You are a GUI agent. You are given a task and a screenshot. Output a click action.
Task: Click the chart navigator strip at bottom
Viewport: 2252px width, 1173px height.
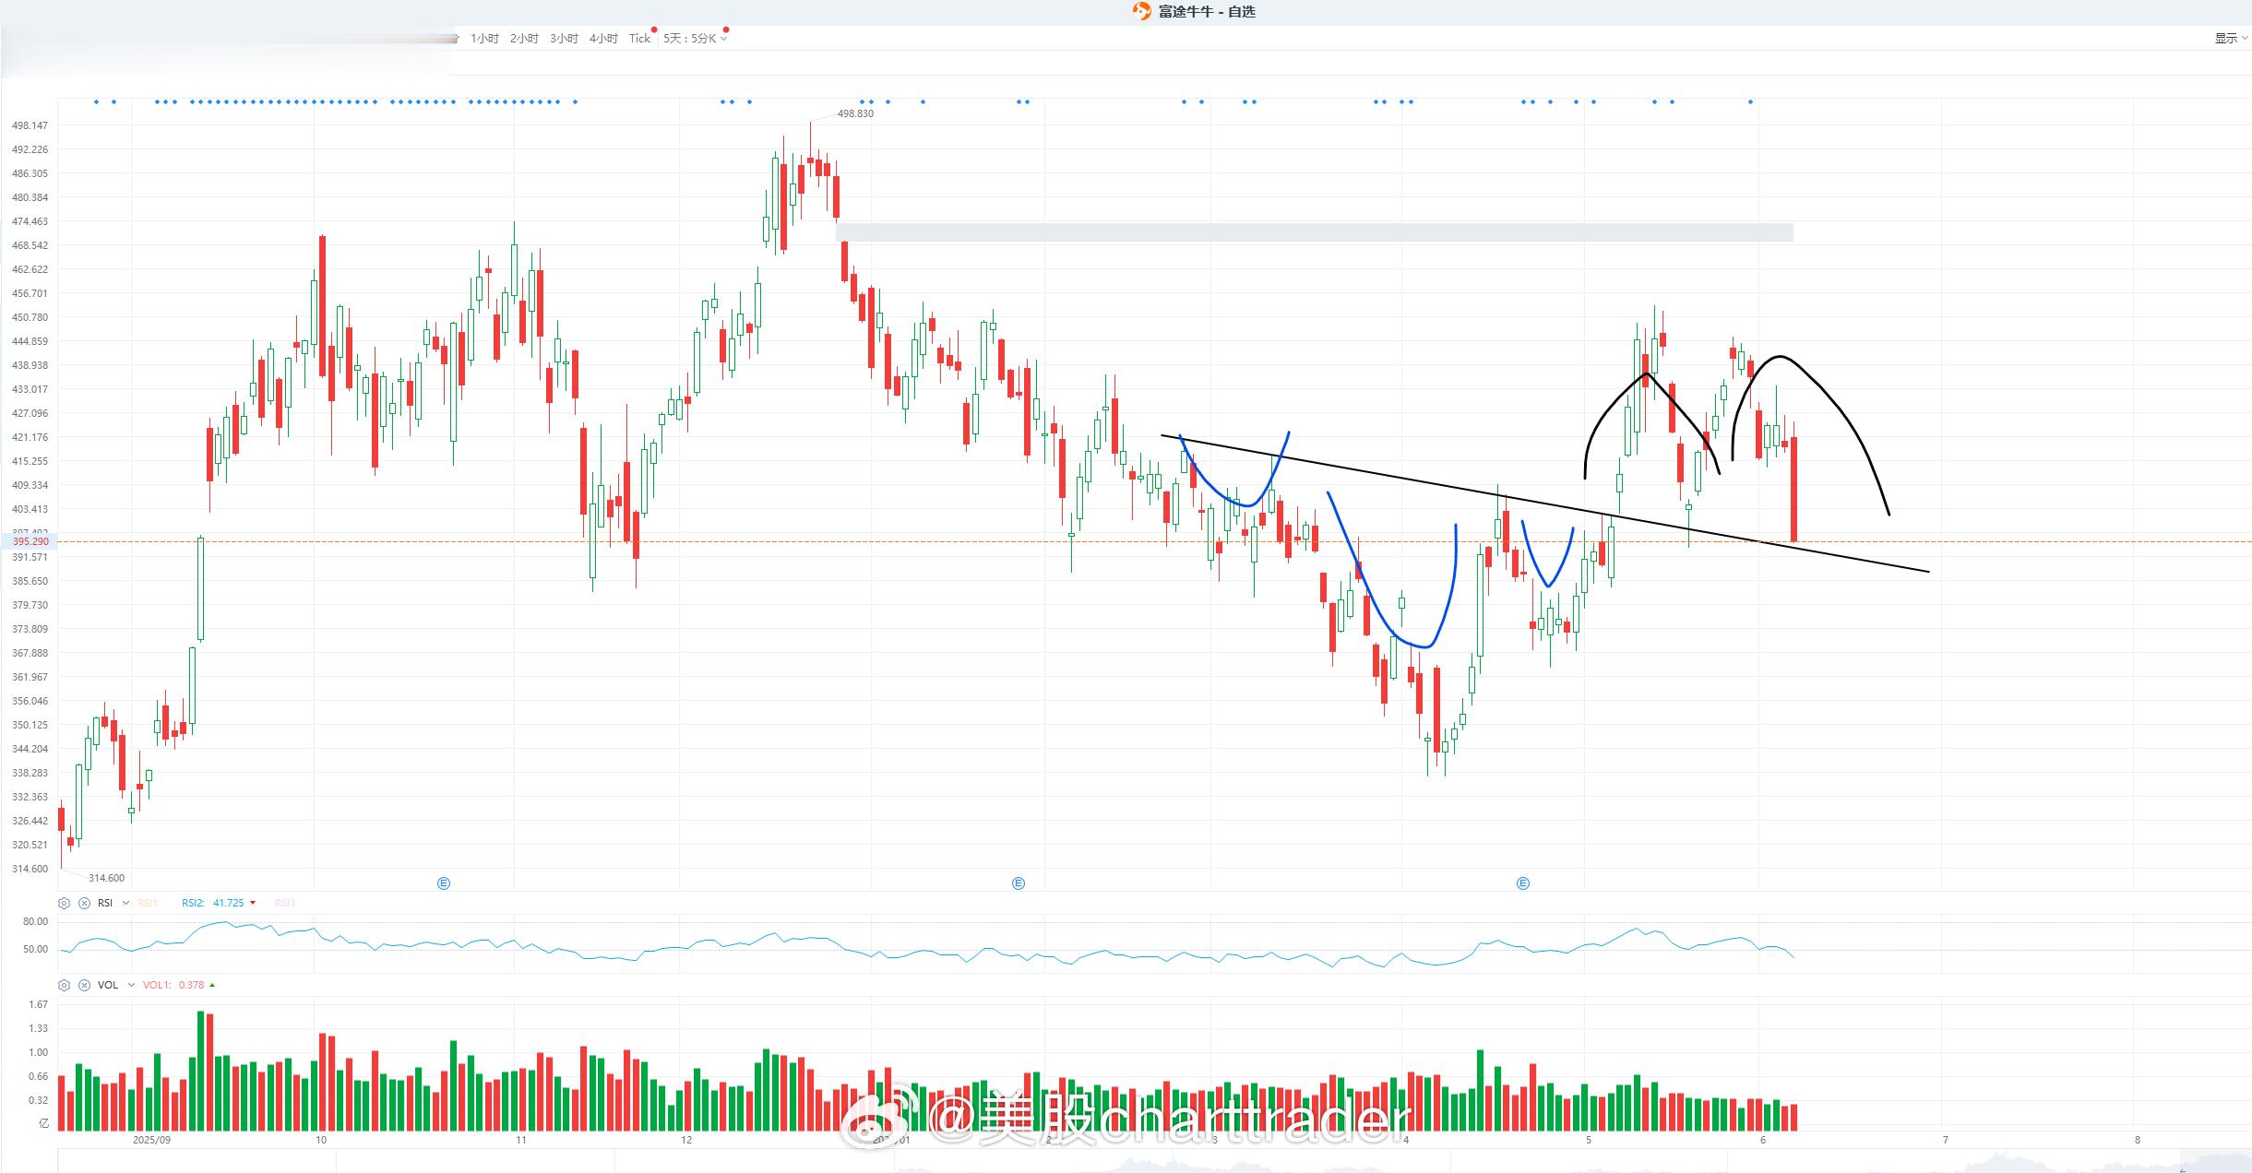[x=1153, y=1161]
